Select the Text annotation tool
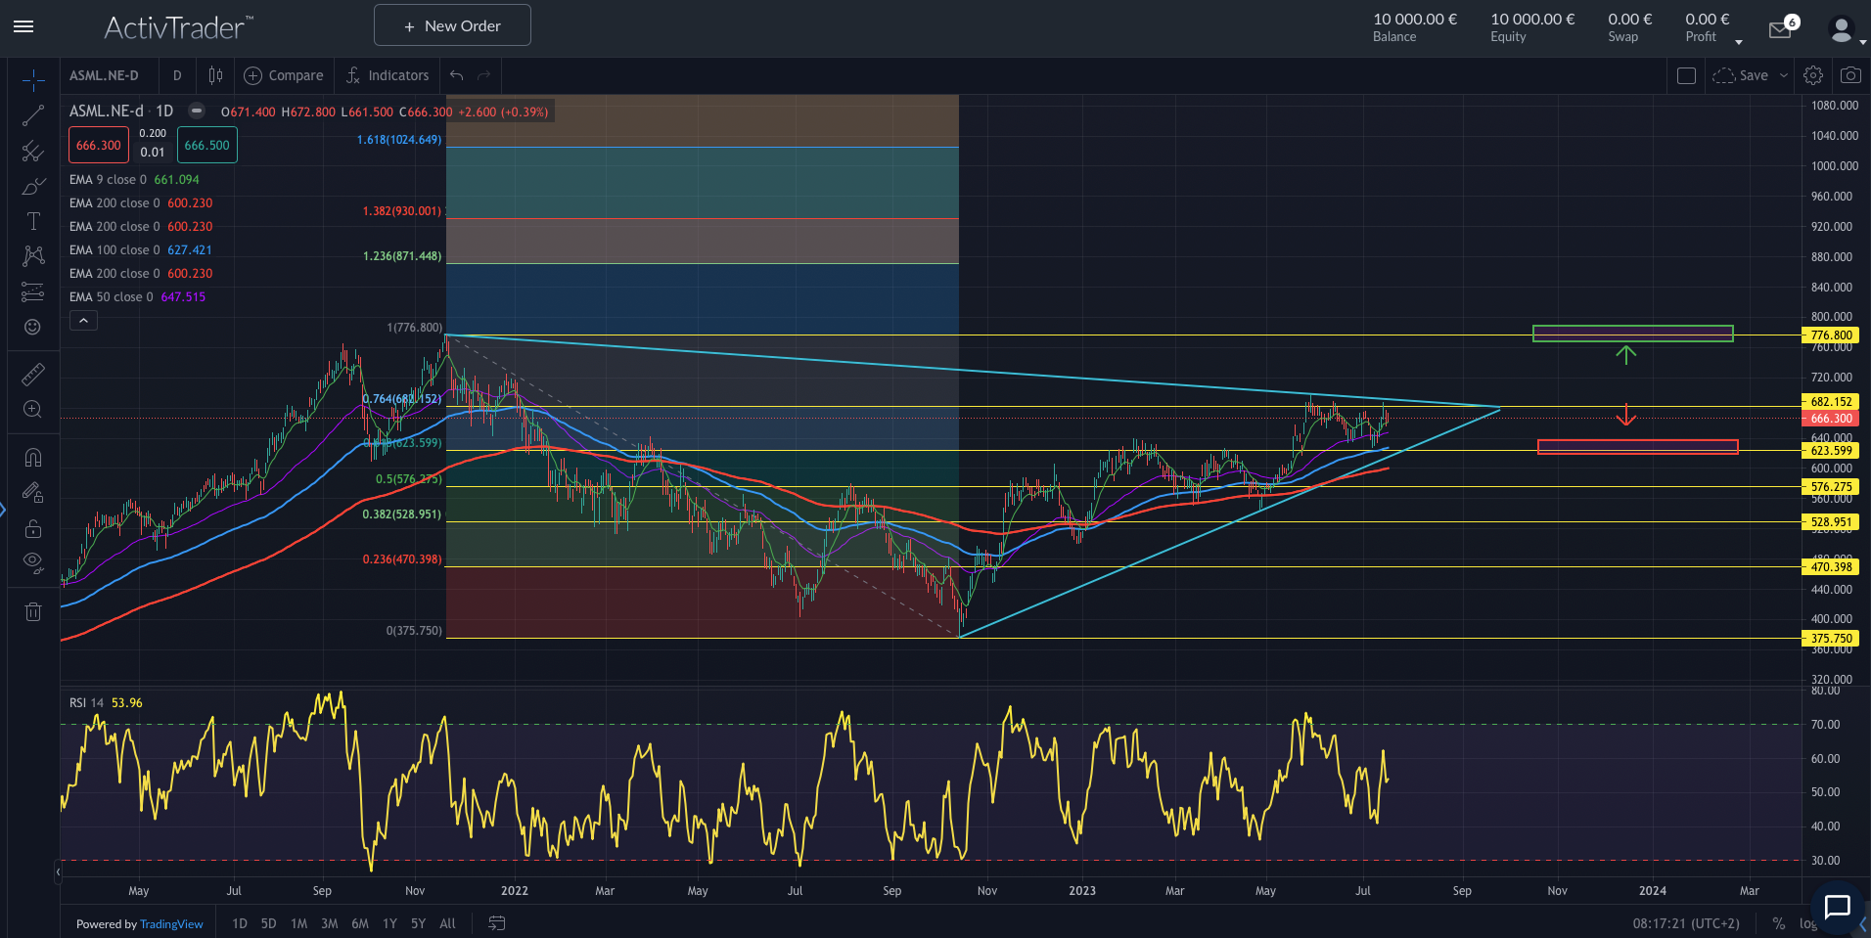This screenshot has width=1871, height=938. coord(32,221)
